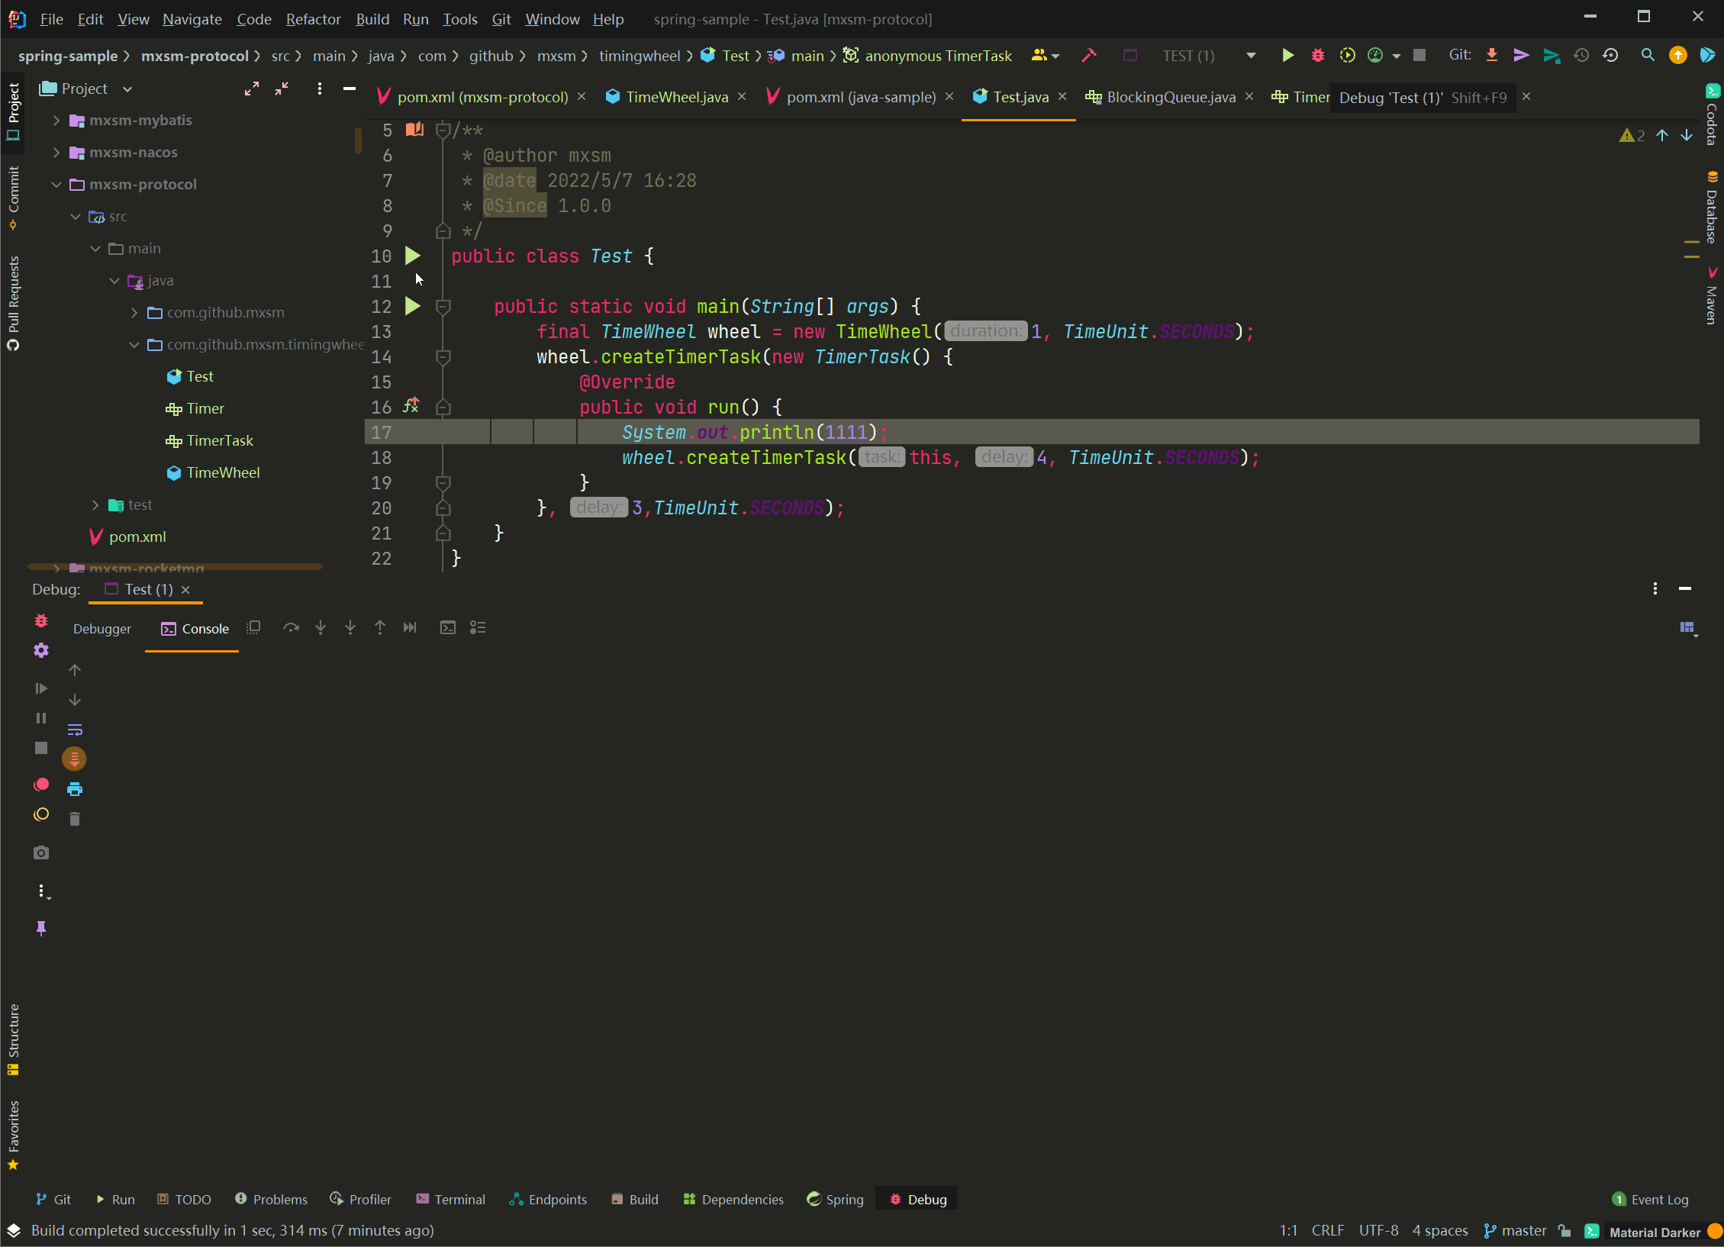Open the TEST (1) run configuration dropdown

pyautogui.click(x=1250, y=55)
